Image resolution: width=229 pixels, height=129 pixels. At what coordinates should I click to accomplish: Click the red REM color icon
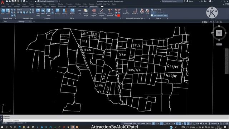point(119,15)
